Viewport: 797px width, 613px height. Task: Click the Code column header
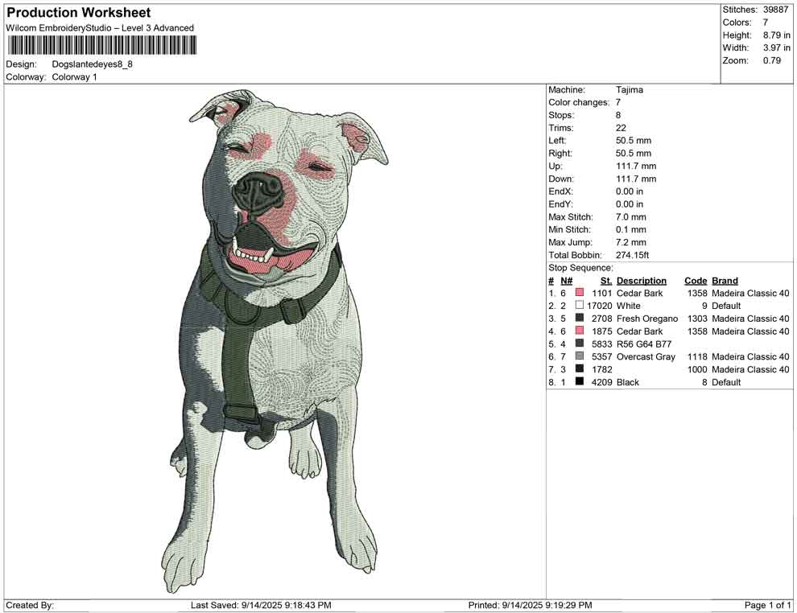pyautogui.click(x=696, y=281)
